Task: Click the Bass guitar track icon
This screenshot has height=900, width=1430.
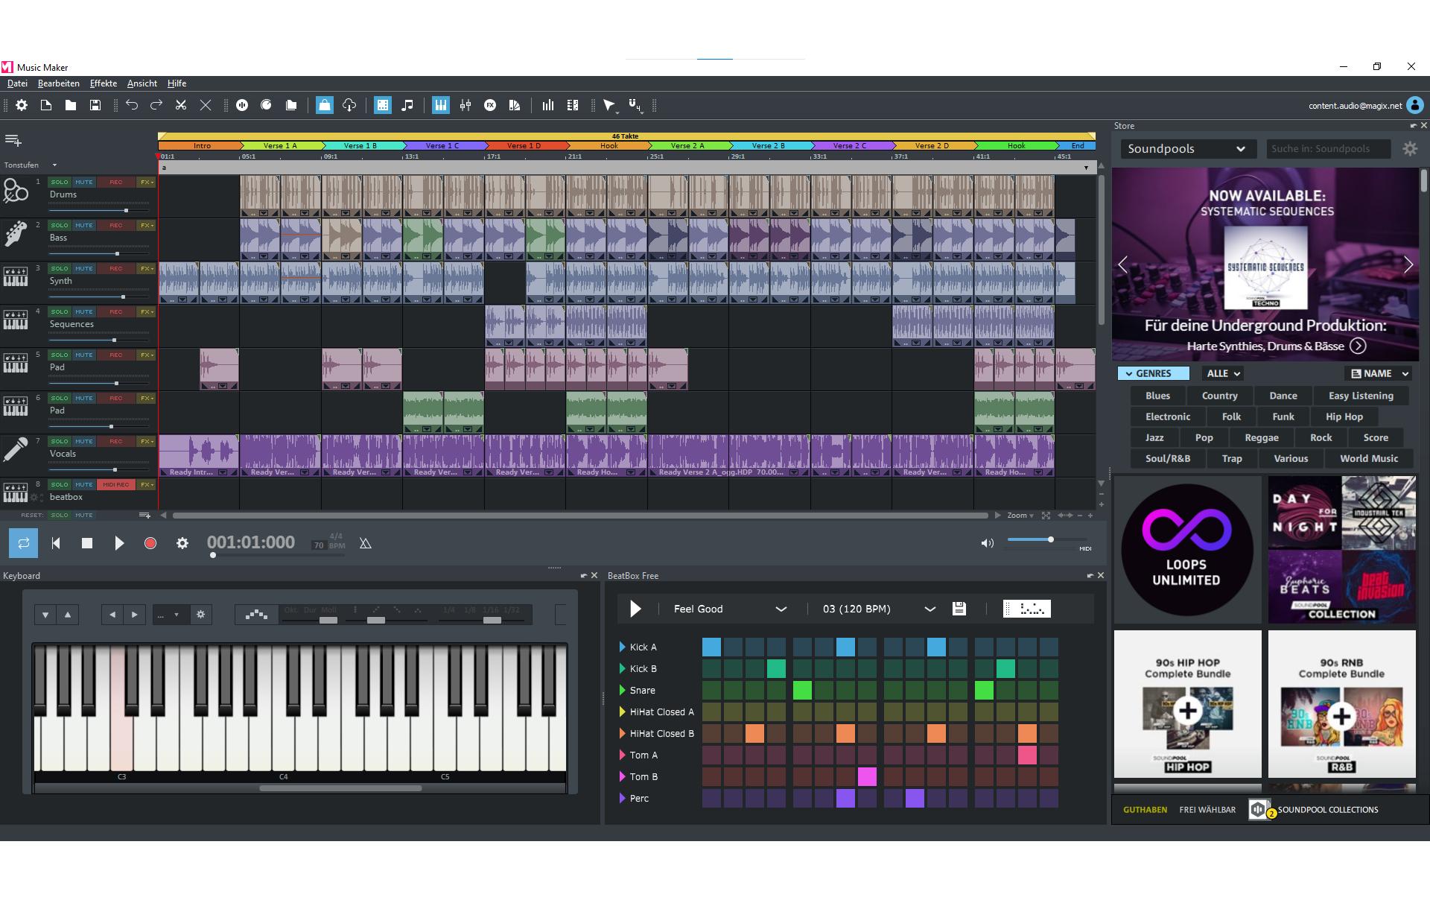Action: coord(16,234)
